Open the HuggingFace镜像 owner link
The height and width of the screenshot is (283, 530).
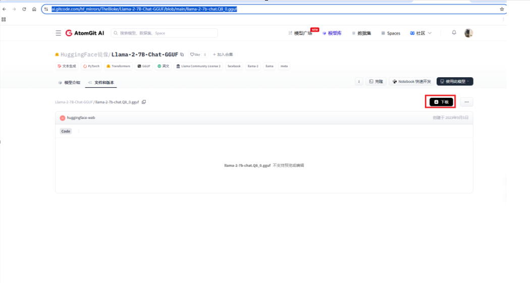click(x=84, y=54)
